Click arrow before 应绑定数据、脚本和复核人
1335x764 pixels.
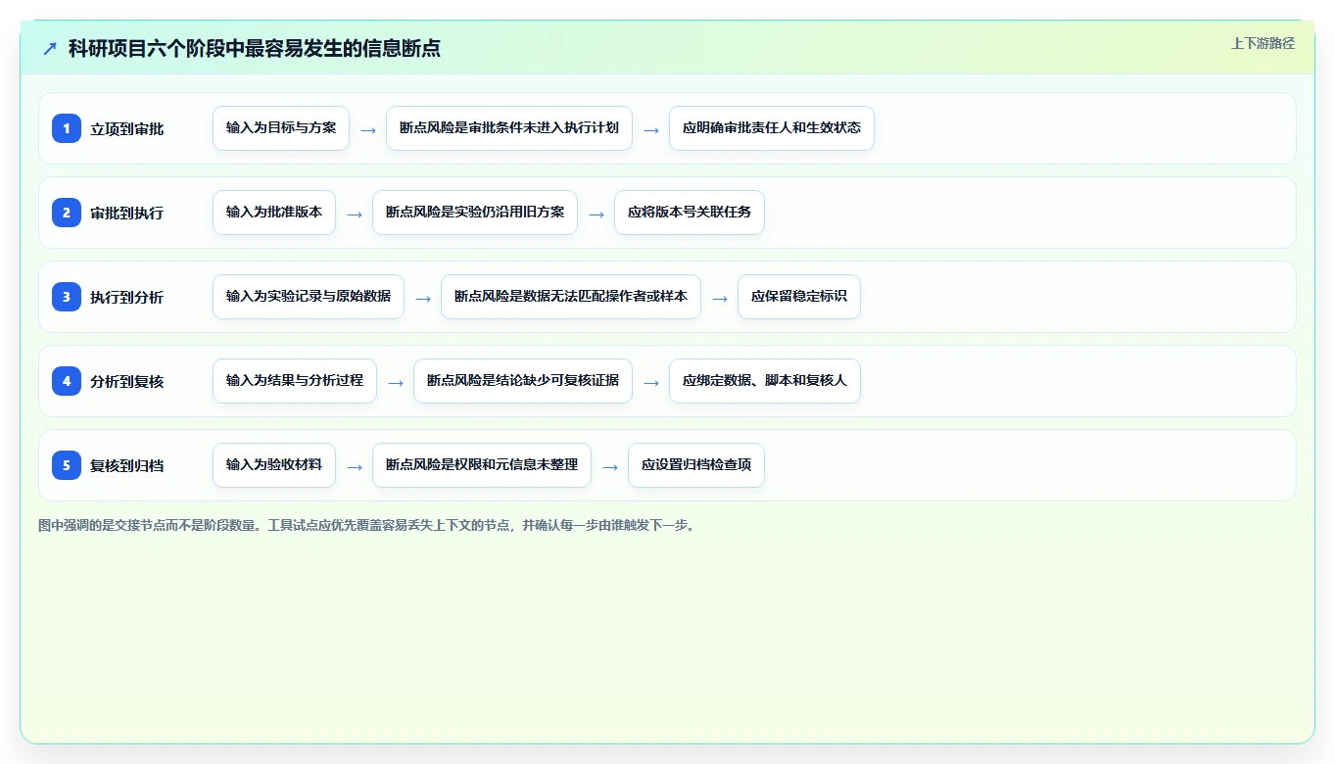651,382
